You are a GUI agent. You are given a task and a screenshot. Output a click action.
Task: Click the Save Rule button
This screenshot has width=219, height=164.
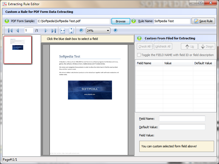[203, 21]
